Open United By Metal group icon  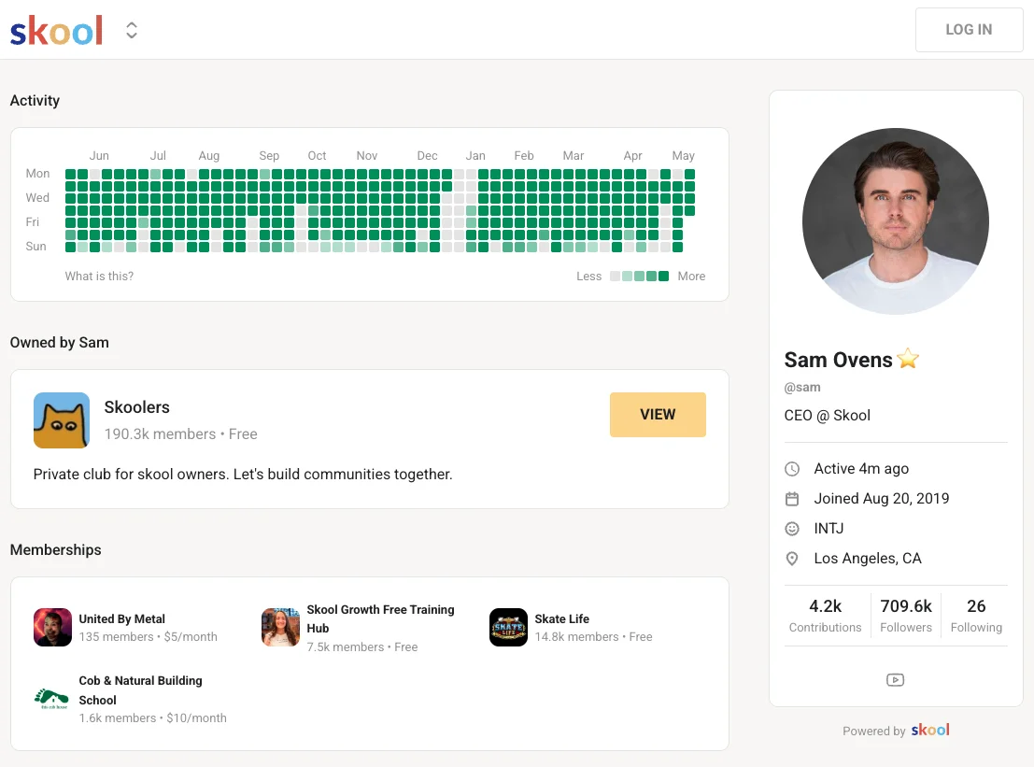pyautogui.click(x=52, y=627)
